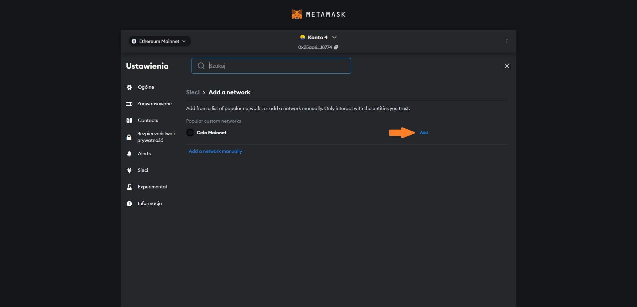Close the Ustawienia settings panel

507,66
